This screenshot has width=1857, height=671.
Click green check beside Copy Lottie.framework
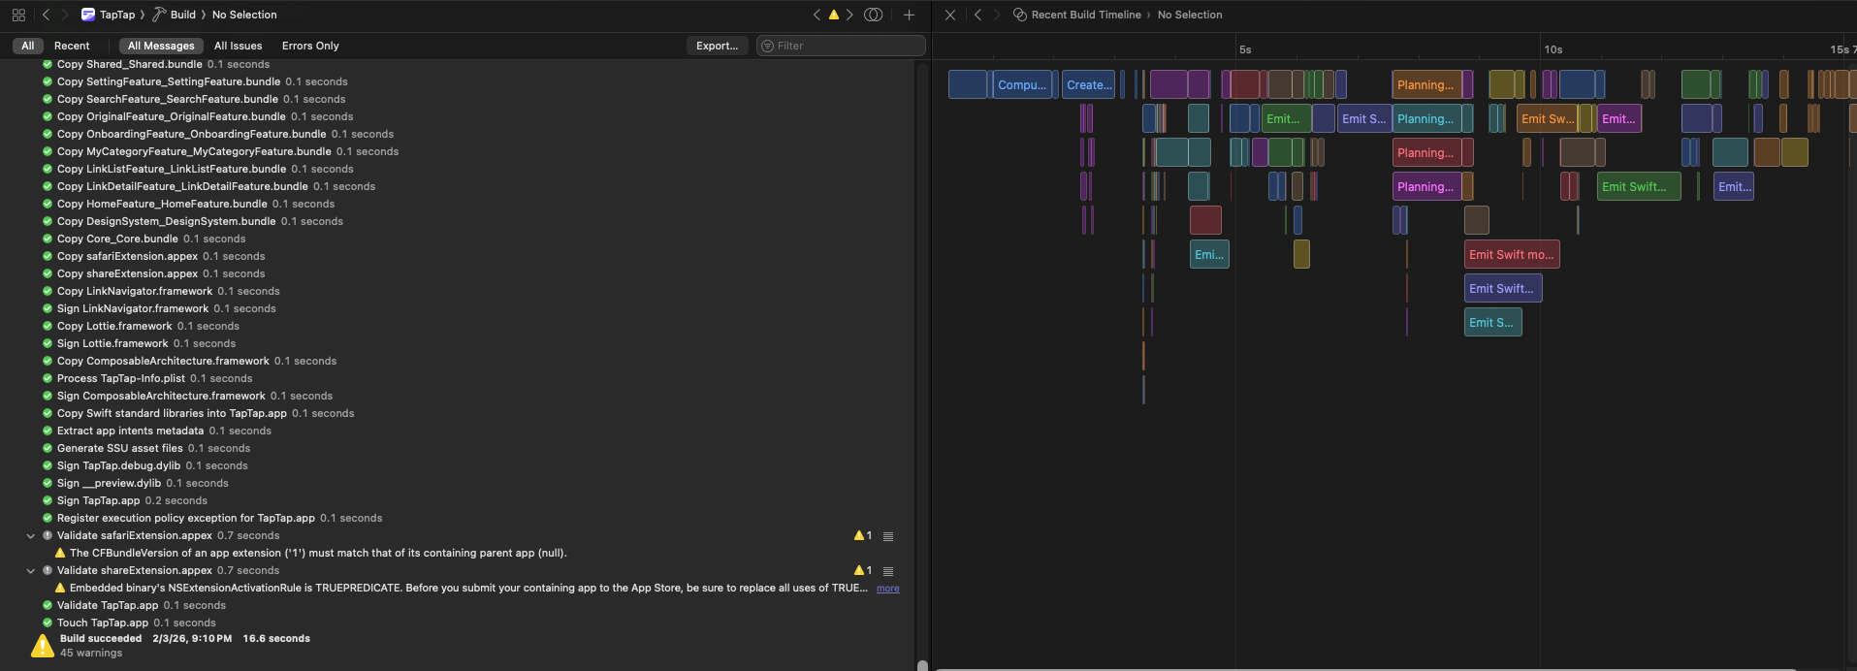coord(48,326)
